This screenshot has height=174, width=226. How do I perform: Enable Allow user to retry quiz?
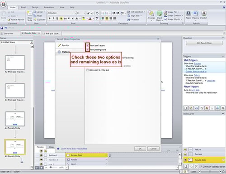pyautogui.click(x=87, y=70)
